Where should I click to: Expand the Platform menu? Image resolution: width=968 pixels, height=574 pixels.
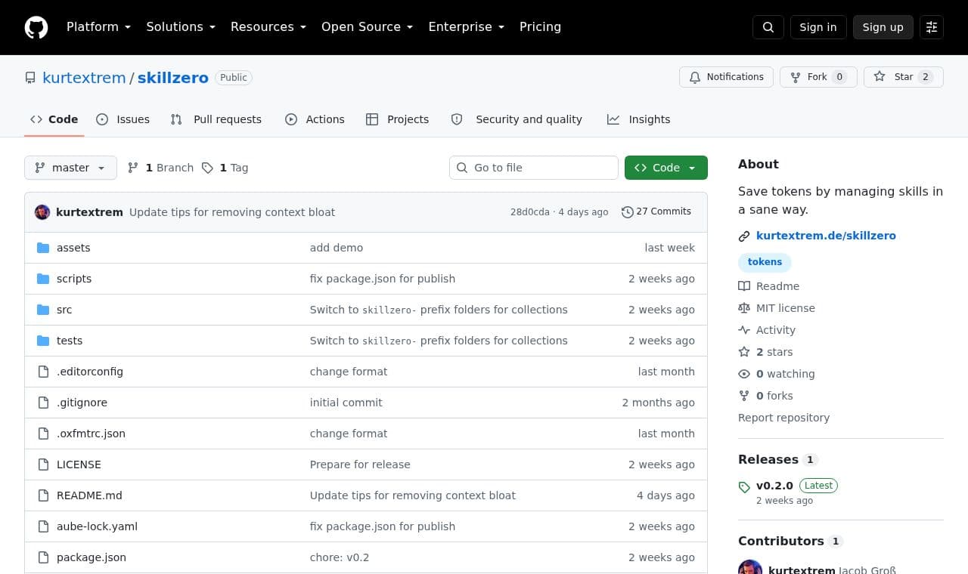coord(98,27)
